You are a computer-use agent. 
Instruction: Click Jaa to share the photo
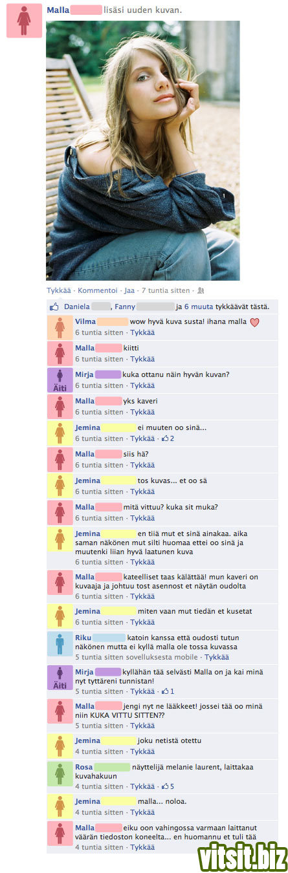(x=129, y=291)
